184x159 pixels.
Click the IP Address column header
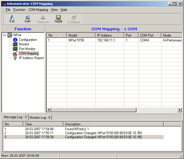(x=109, y=35)
